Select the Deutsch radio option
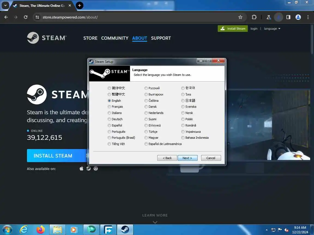 (x=109, y=119)
